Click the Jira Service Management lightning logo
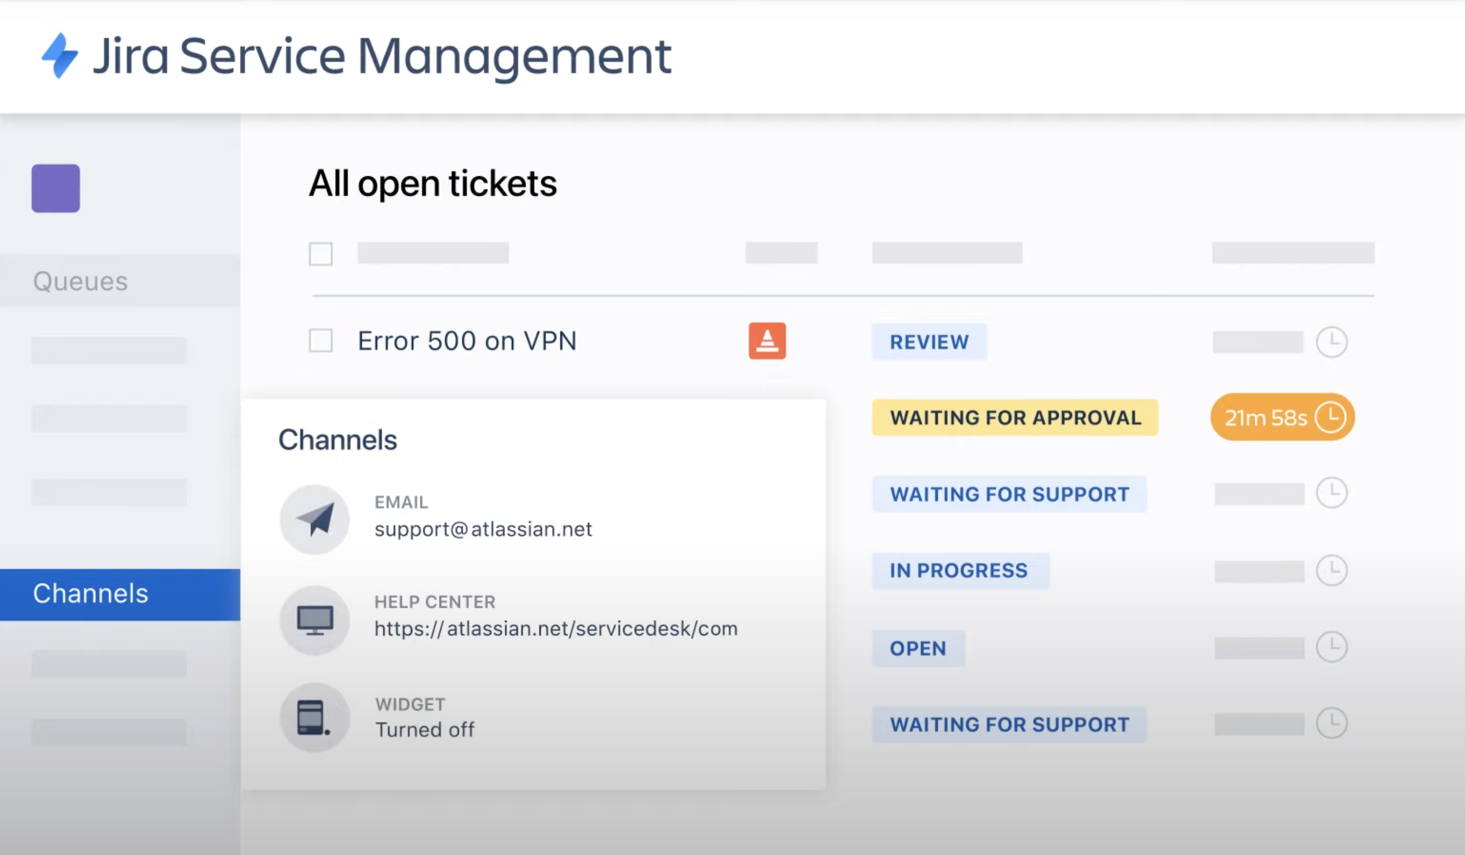This screenshot has width=1465, height=855. [x=60, y=56]
